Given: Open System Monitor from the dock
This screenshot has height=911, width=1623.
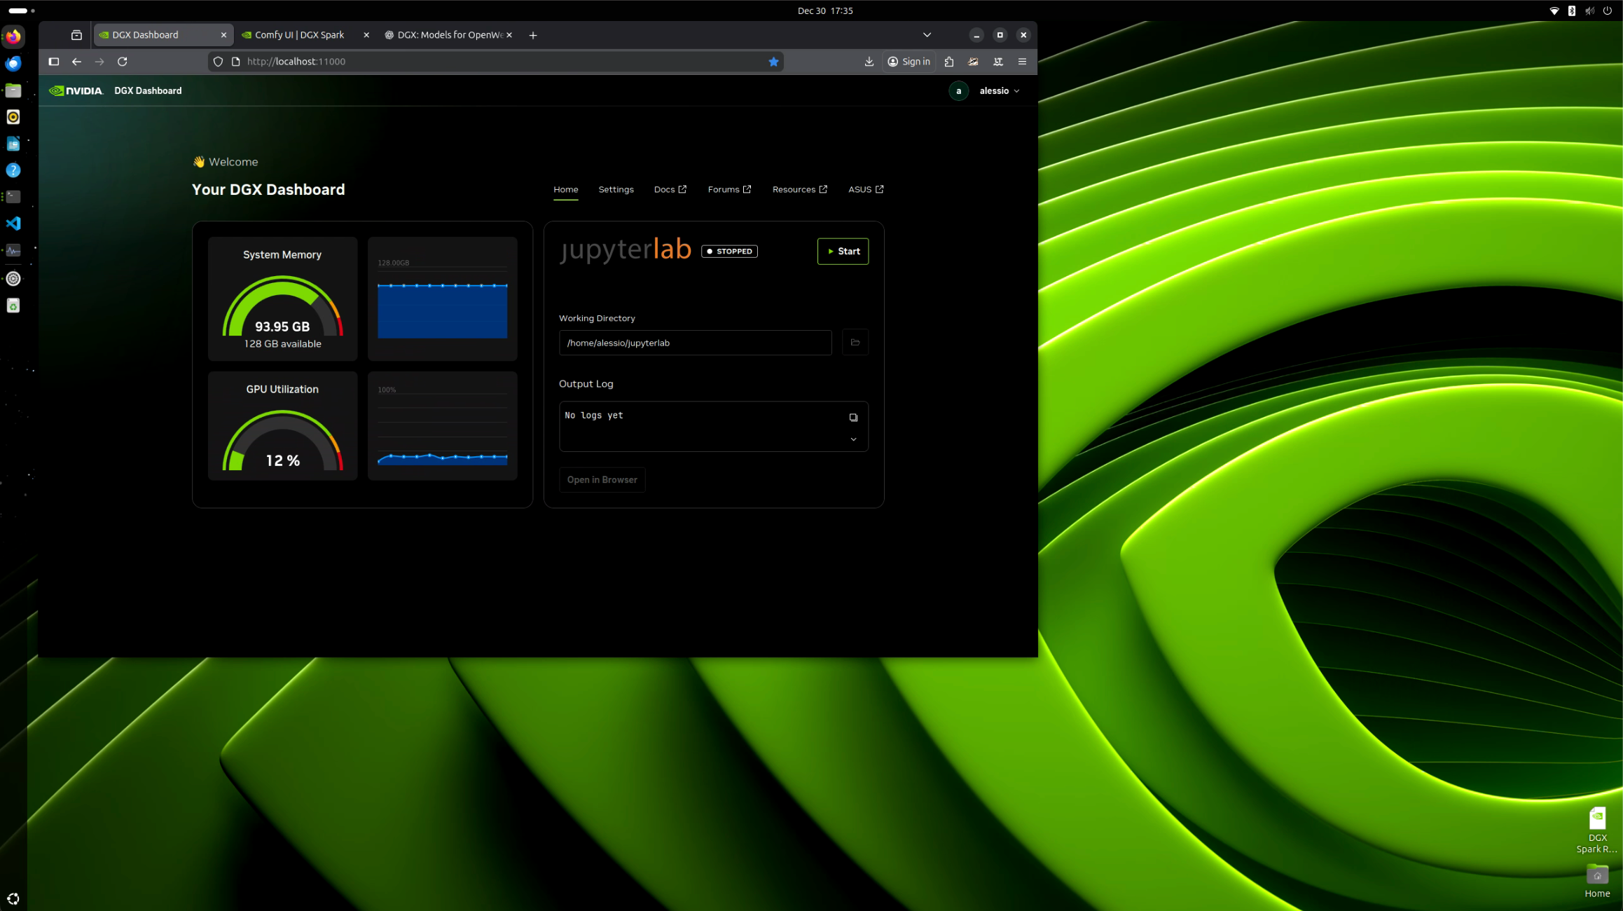Looking at the screenshot, I should point(13,251).
